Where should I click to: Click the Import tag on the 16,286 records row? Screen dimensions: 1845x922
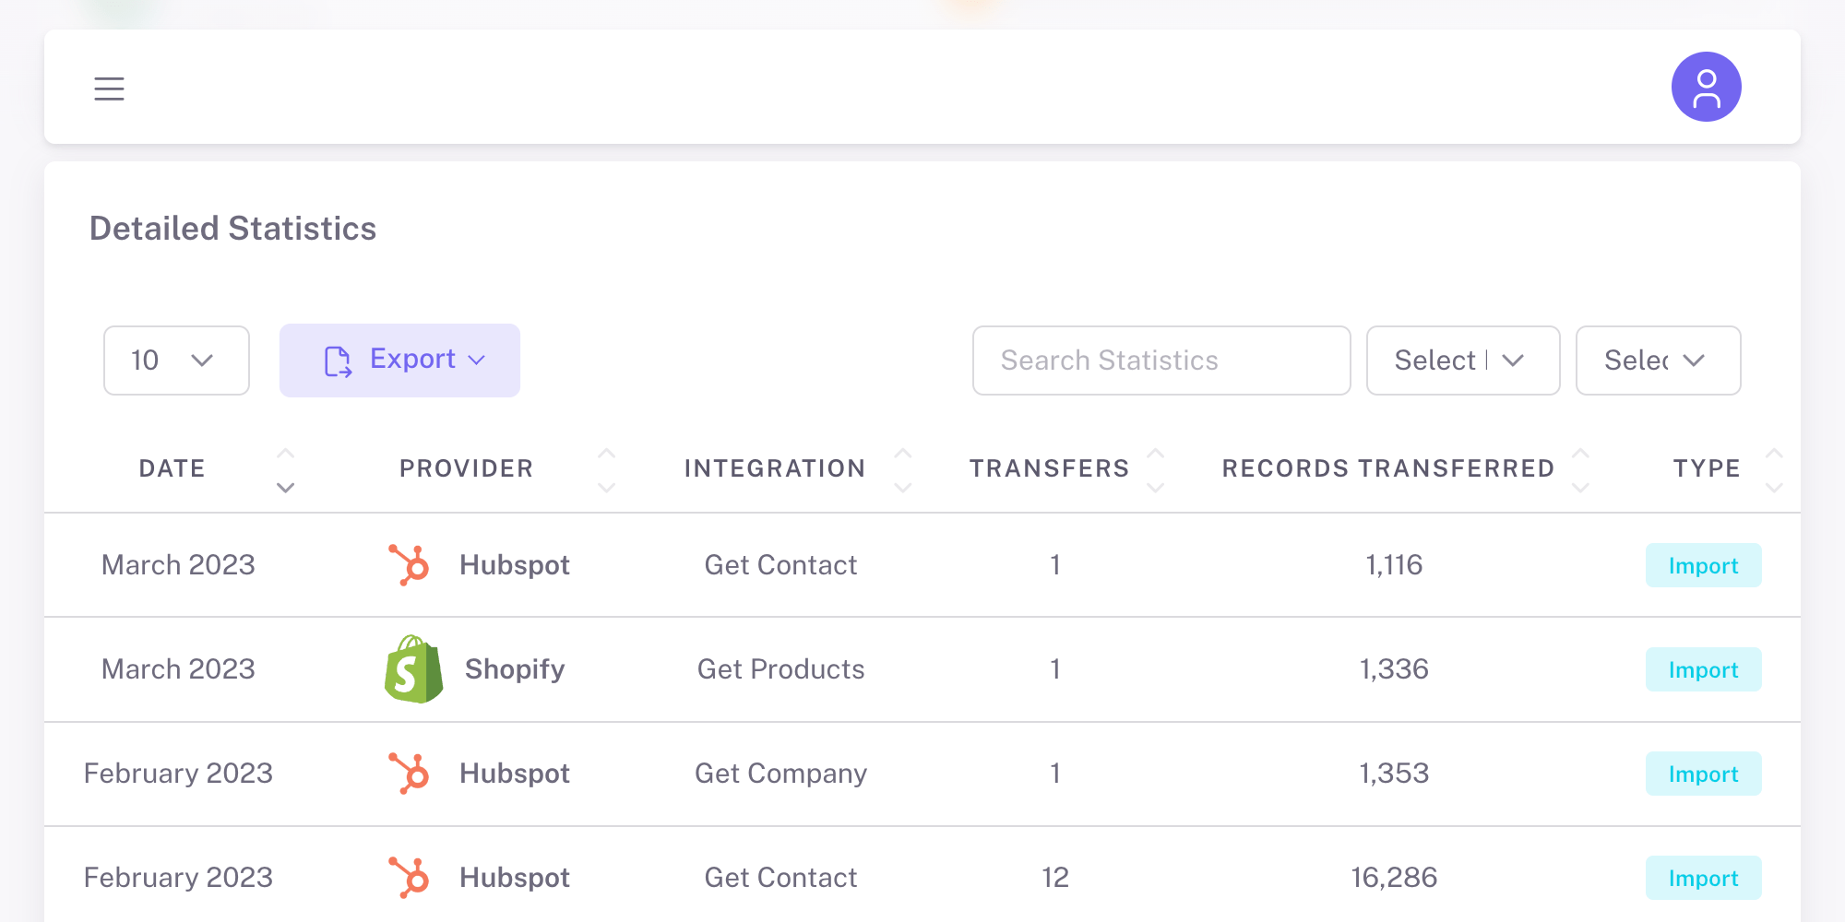tap(1703, 878)
